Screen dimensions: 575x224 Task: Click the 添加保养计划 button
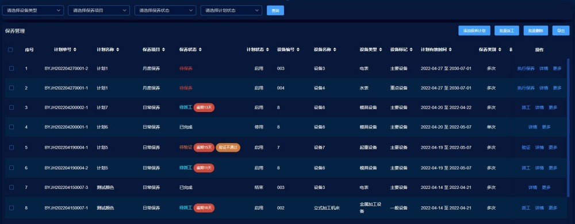point(474,31)
